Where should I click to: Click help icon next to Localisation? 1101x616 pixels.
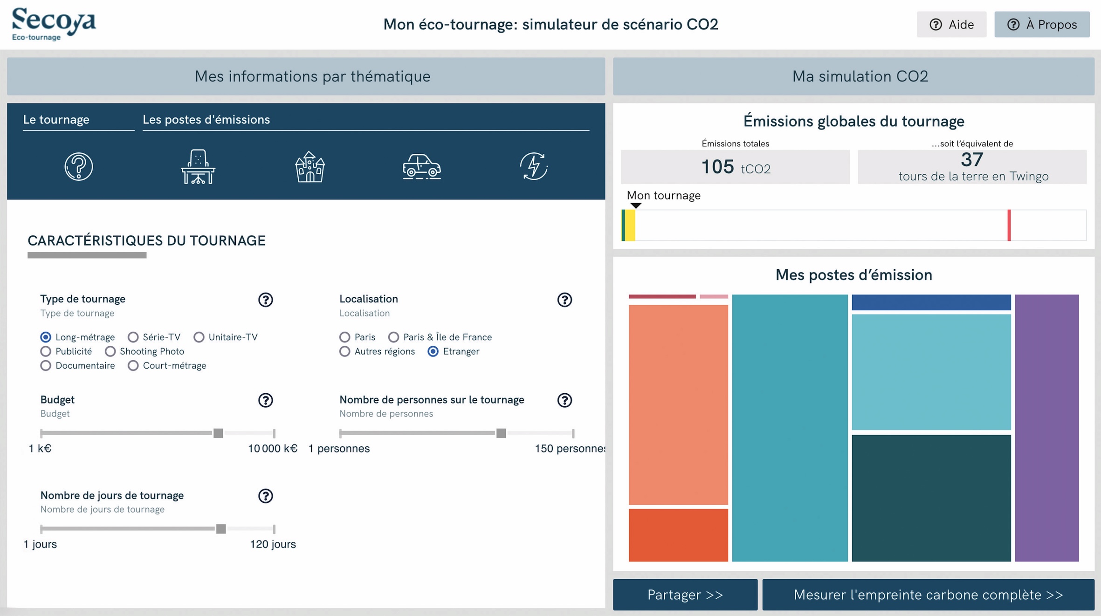(564, 300)
